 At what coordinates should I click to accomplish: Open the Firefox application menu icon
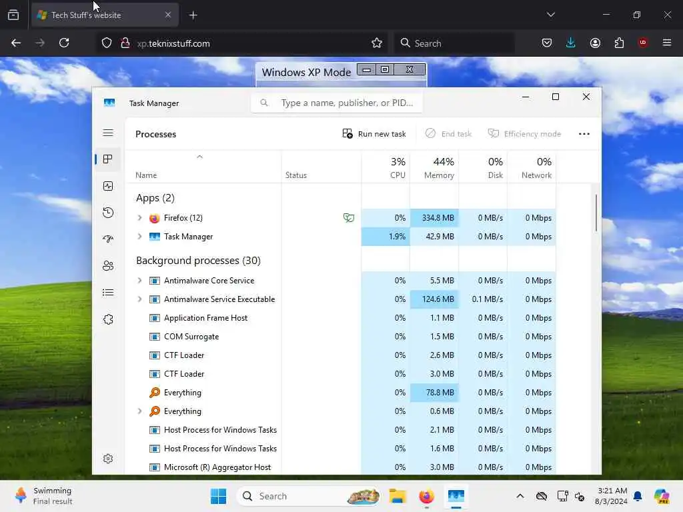[667, 43]
